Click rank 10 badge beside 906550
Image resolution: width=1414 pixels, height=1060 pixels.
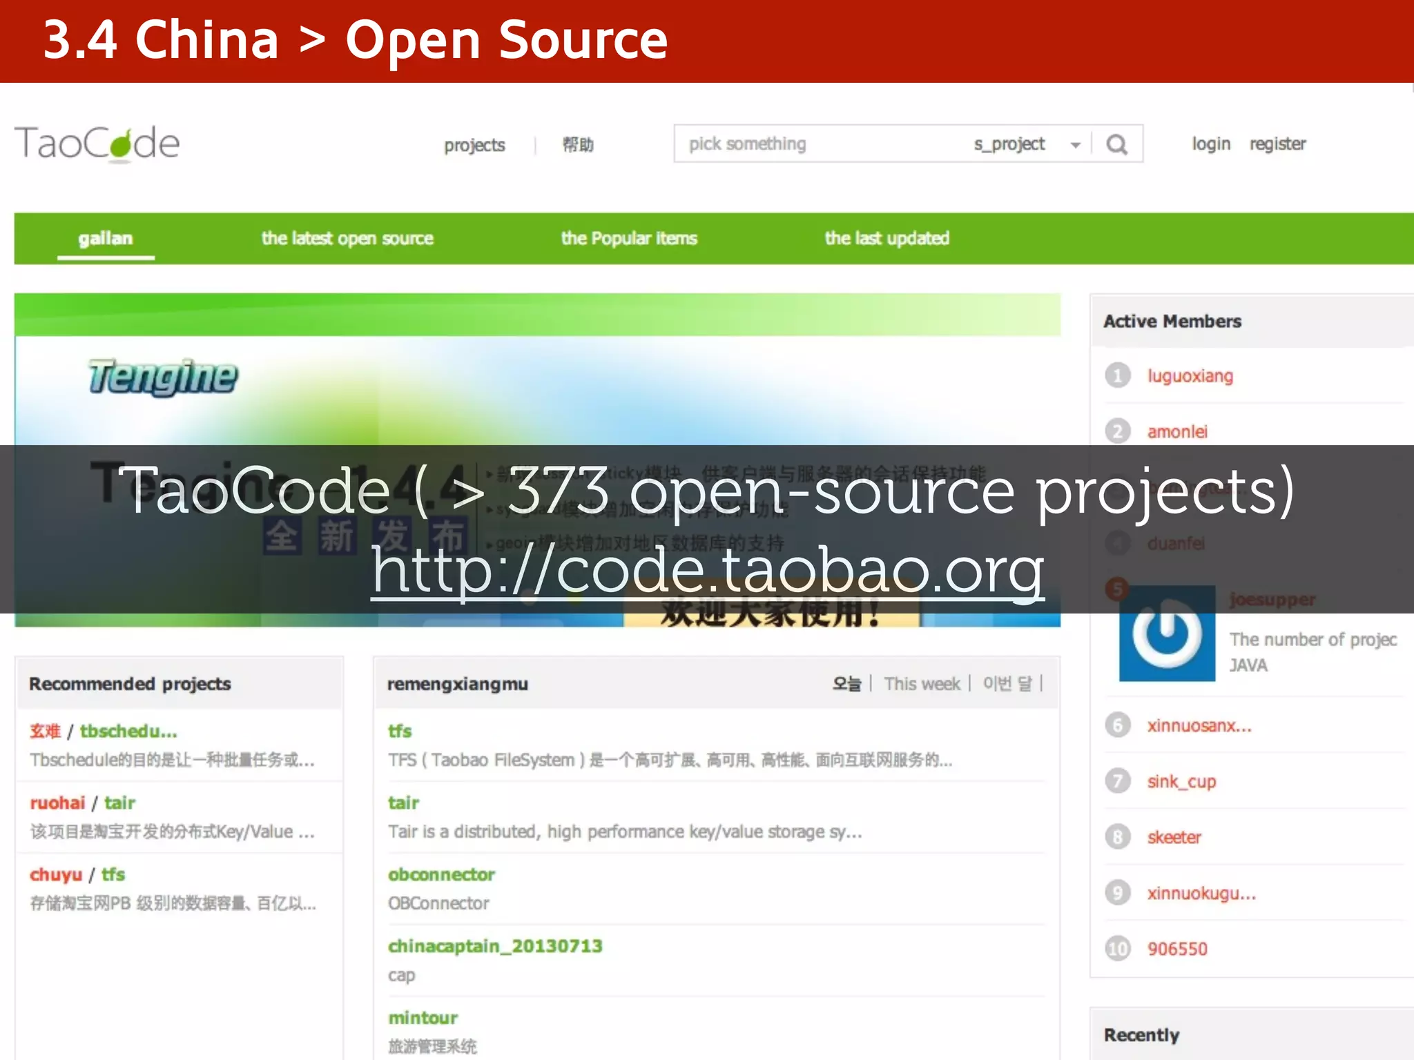[1117, 949]
